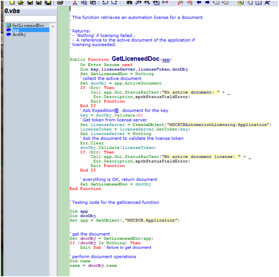Click the open book reference icon
Screen dimensions: 279x277
tap(258, 2)
